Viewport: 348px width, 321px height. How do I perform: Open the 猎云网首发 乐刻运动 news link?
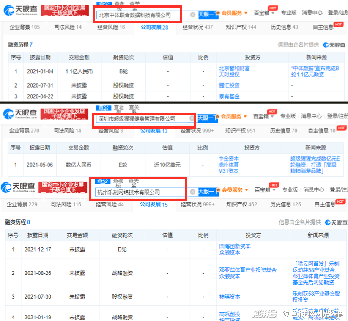pyautogui.click(x=316, y=273)
